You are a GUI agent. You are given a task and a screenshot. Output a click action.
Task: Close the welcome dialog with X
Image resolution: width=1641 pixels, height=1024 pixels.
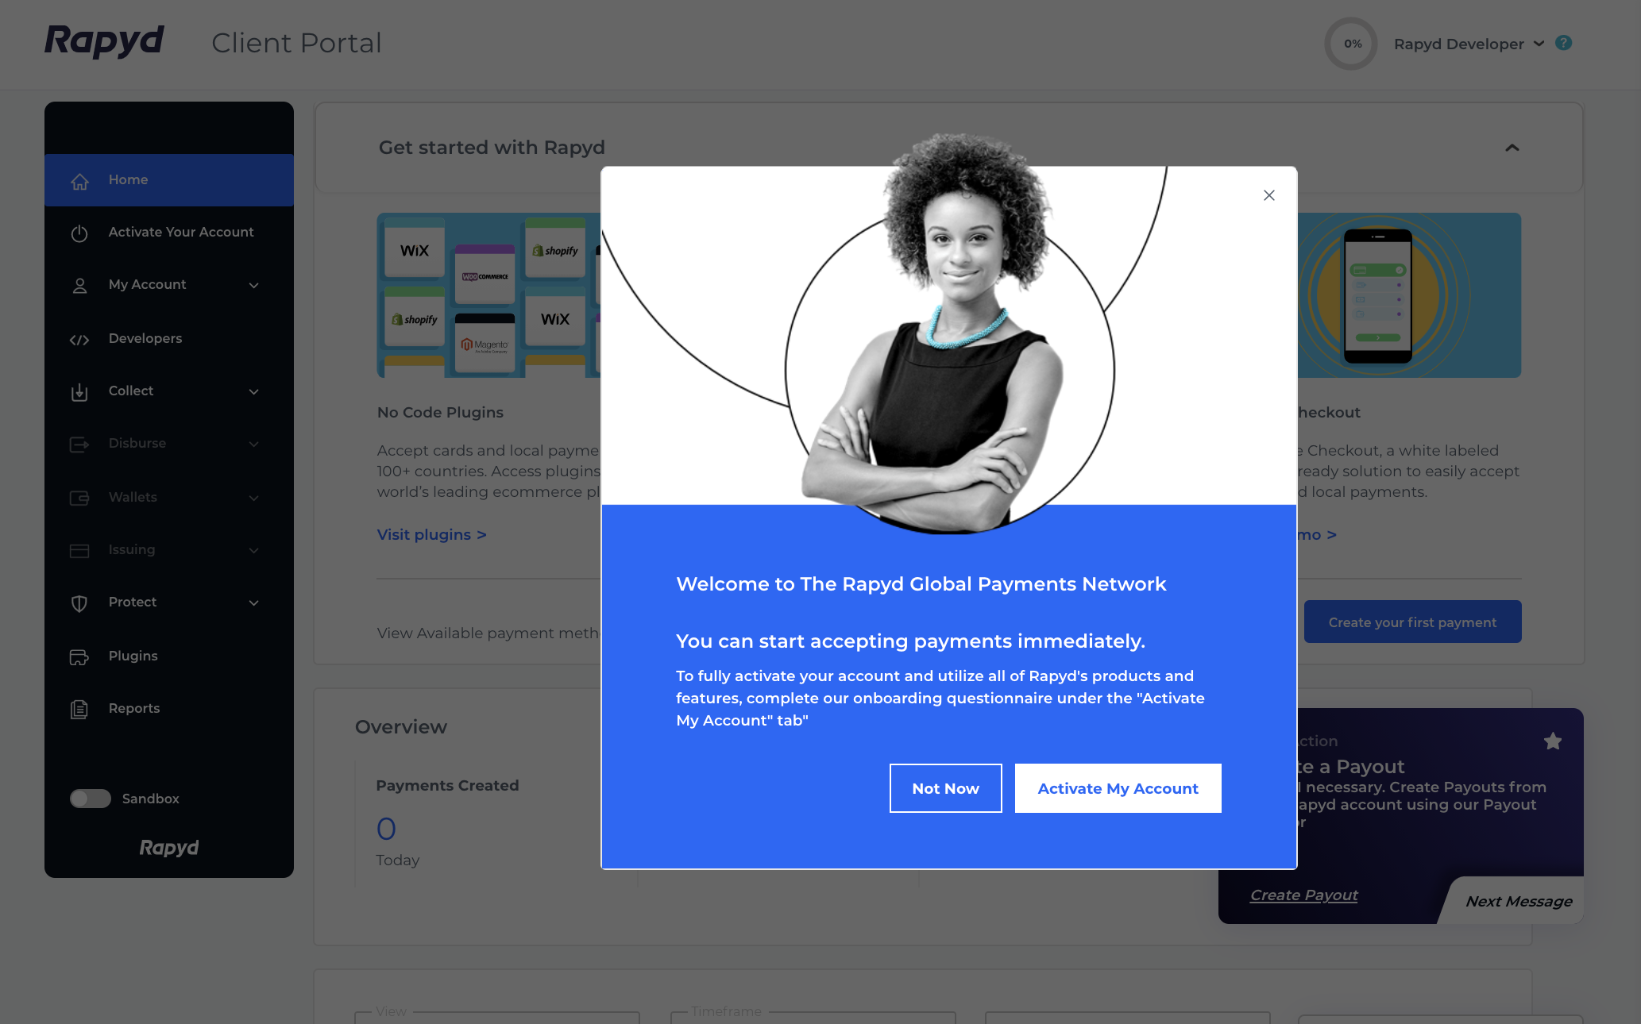(x=1268, y=195)
